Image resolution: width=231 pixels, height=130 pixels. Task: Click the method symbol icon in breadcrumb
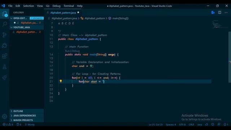pyautogui.click(x=110, y=18)
